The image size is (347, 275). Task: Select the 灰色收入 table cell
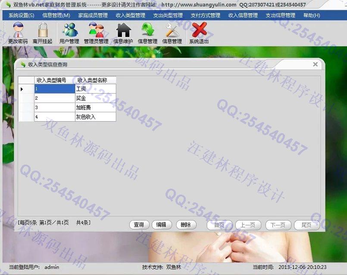tap(95, 117)
